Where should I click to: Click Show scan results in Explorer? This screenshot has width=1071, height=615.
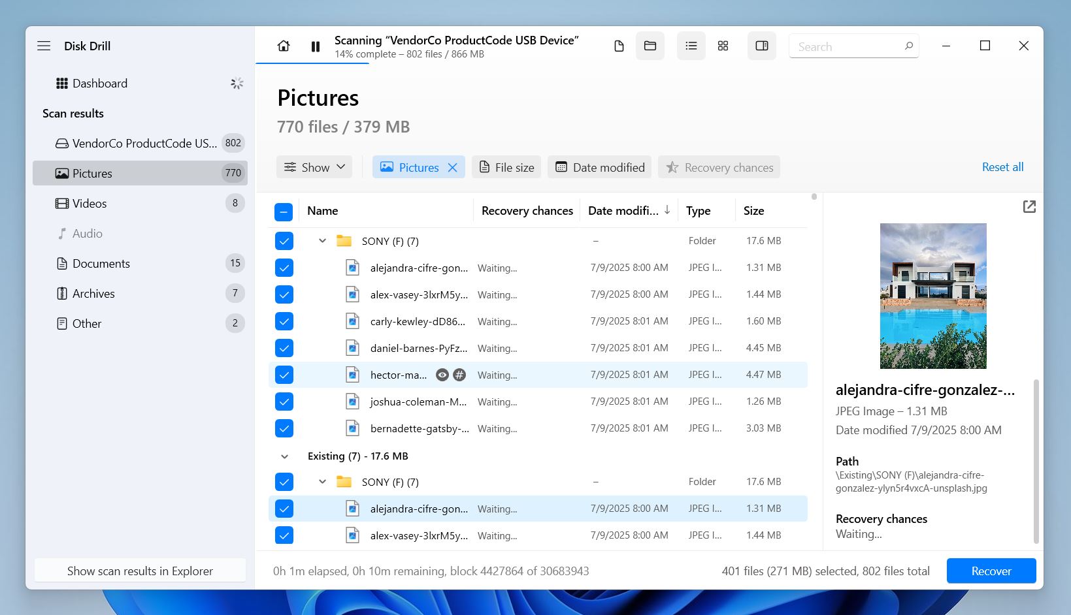140,571
